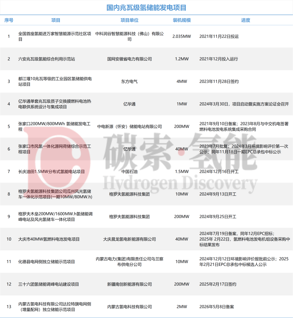This screenshot has width=293, height=318.
Task: Click 2024年12月16日开工 progress cell
Action: click(219, 171)
